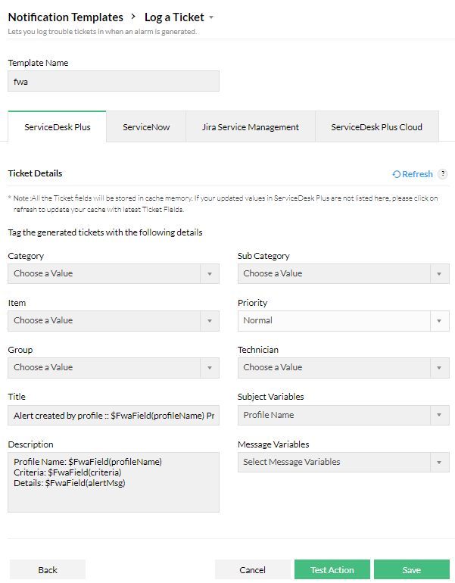
Task: Click the Template Name input field
Action: 114,81
